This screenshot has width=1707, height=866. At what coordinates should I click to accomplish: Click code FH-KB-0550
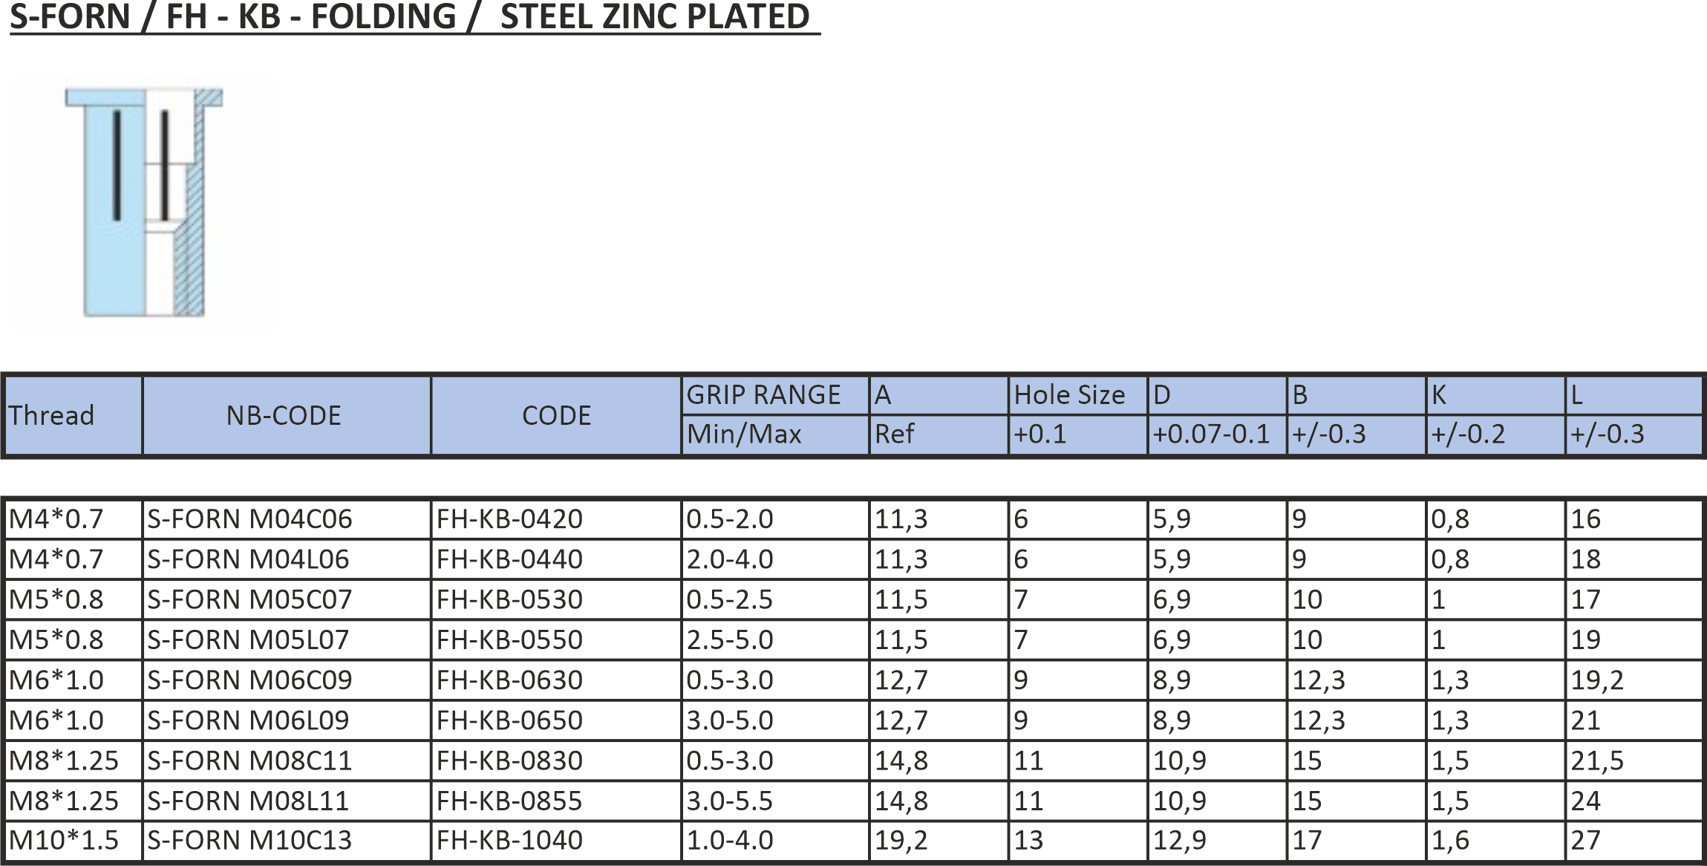point(556,639)
